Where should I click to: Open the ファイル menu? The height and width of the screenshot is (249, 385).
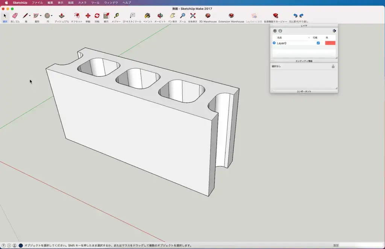(x=37, y=3)
